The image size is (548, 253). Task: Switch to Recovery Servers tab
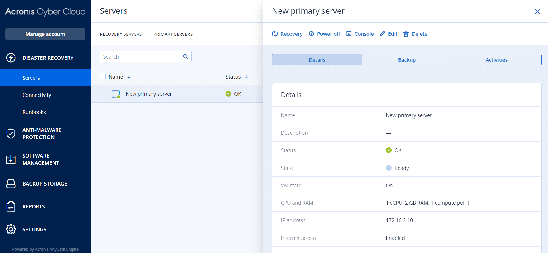pyautogui.click(x=121, y=34)
